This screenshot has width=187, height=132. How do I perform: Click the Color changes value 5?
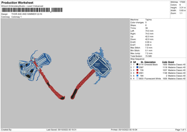146,22
